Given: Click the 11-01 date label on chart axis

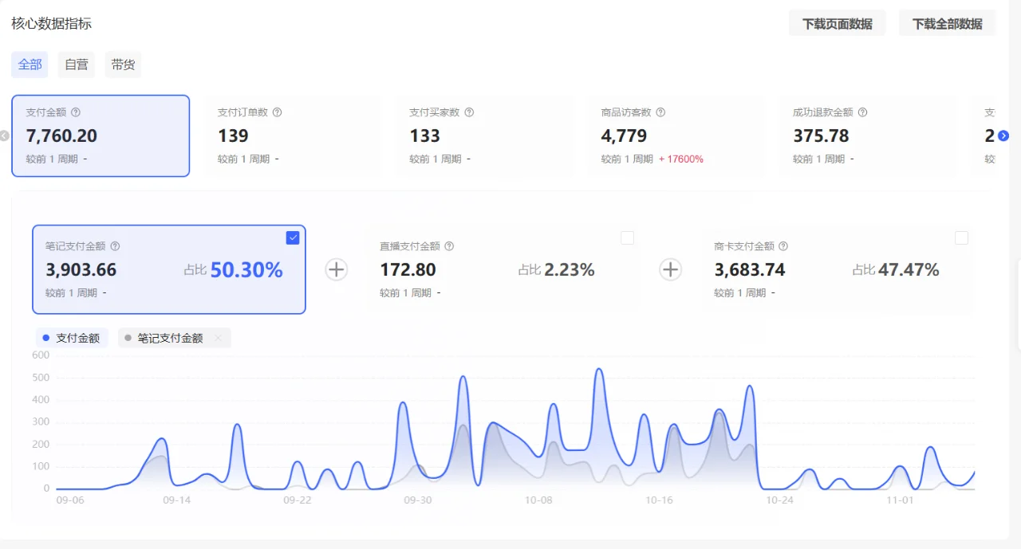Looking at the screenshot, I should coord(900,500).
